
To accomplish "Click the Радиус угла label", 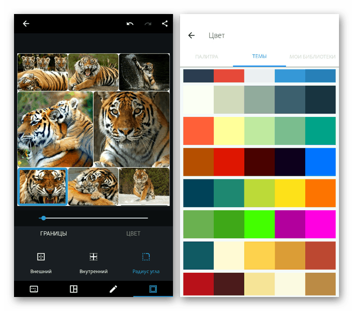I will 146,272.
